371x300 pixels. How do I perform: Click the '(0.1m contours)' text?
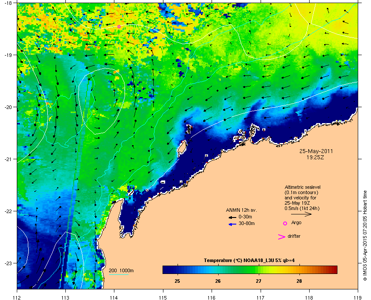(301, 192)
